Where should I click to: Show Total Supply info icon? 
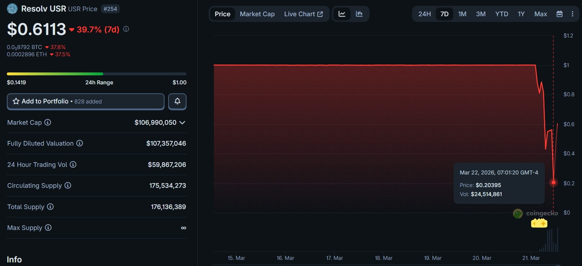(51, 207)
